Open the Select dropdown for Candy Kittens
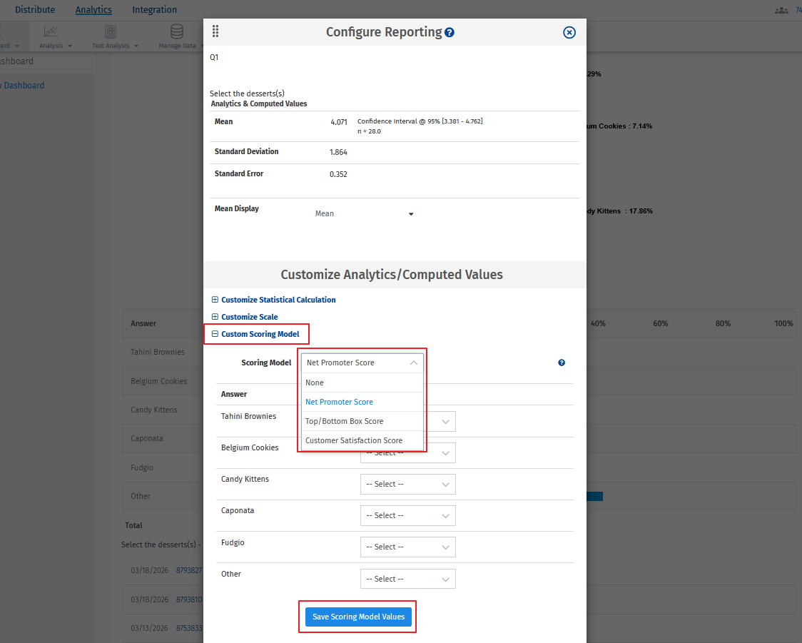Viewport: 802px width, 643px height. tap(407, 484)
